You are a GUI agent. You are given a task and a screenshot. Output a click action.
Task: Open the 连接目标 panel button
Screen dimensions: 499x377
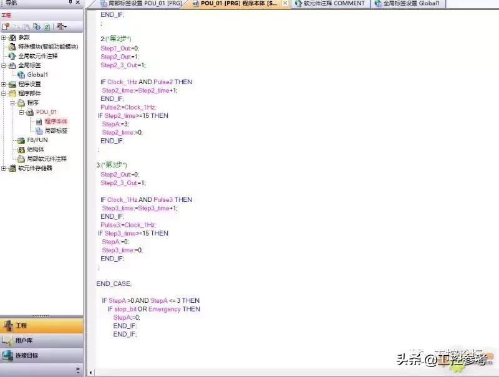pos(26,356)
